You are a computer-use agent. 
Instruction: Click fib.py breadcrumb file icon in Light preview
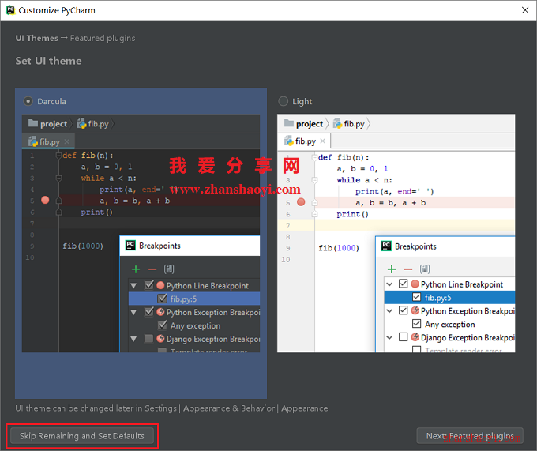[x=338, y=123]
